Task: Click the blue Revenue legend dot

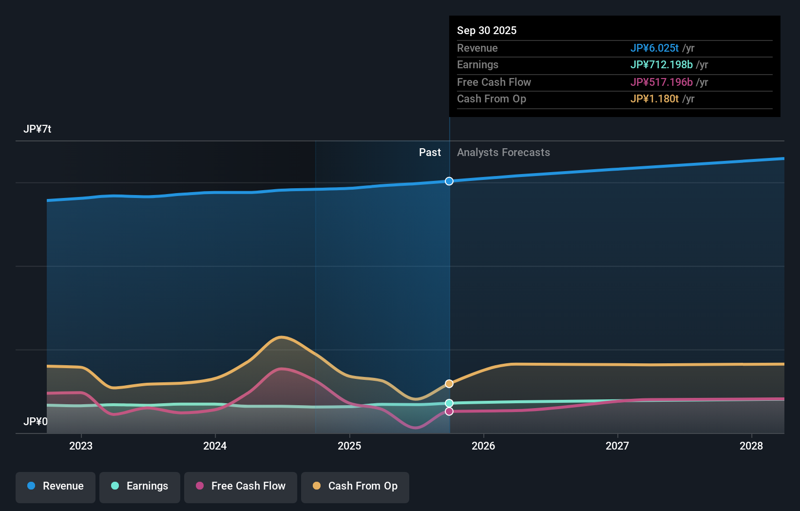Action: pyautogui.click(x=30, y=486)
